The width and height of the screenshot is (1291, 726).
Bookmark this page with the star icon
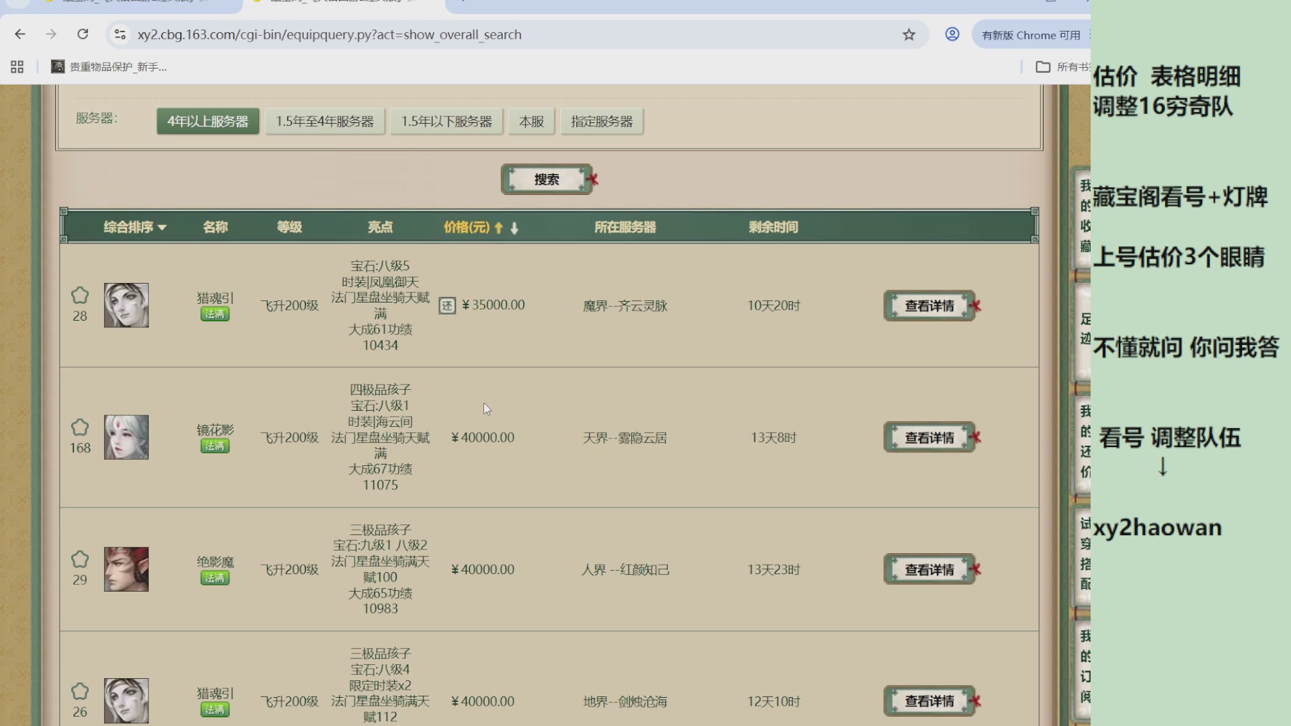click(909, 34)
